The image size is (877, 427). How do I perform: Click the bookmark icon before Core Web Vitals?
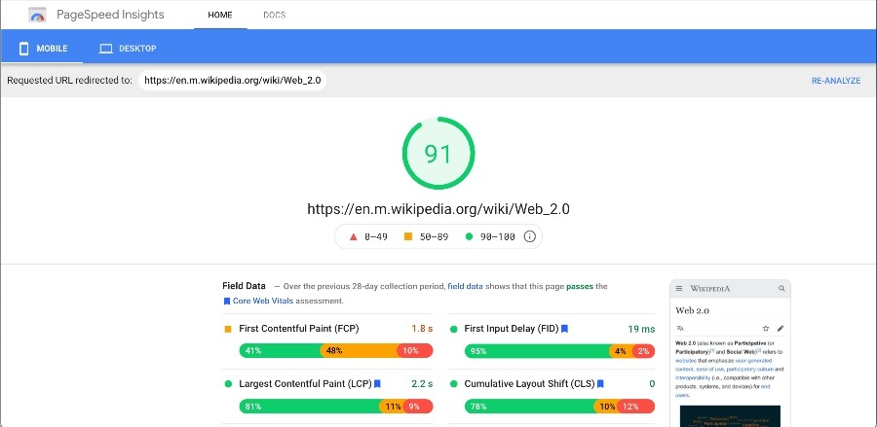227,301
